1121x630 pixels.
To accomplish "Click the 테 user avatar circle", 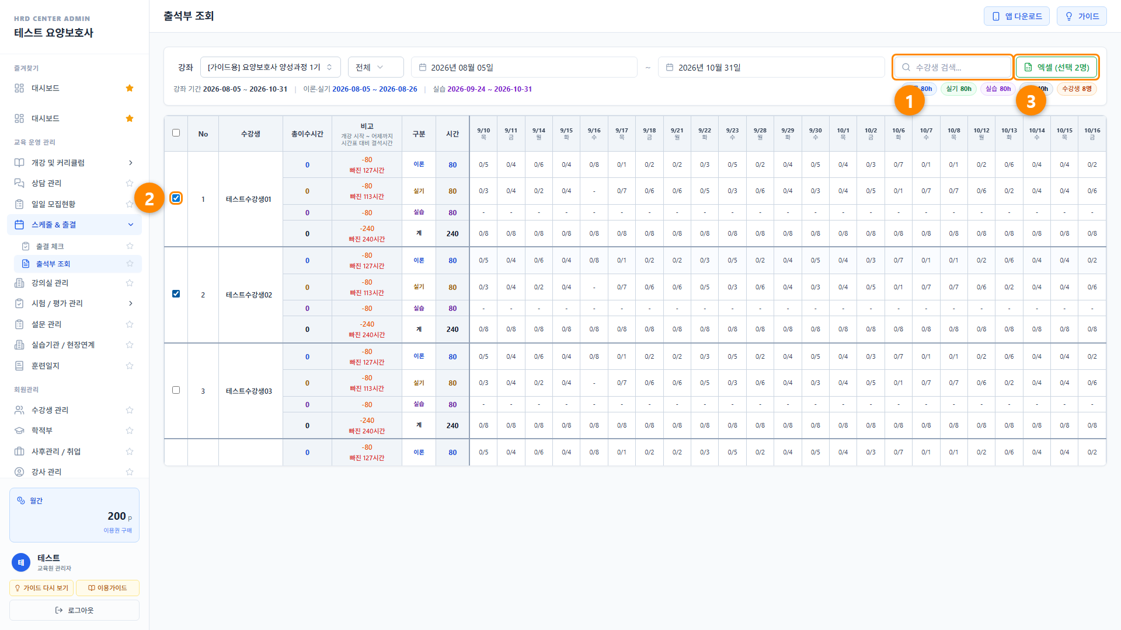I will [x=21, y=562].
